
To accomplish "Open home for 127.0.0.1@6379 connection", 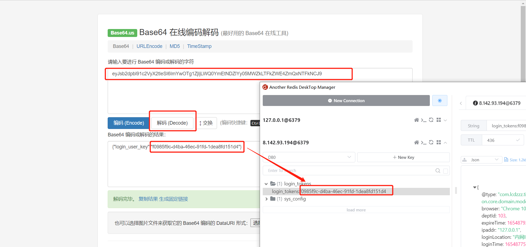I will (x=416, y=120).
